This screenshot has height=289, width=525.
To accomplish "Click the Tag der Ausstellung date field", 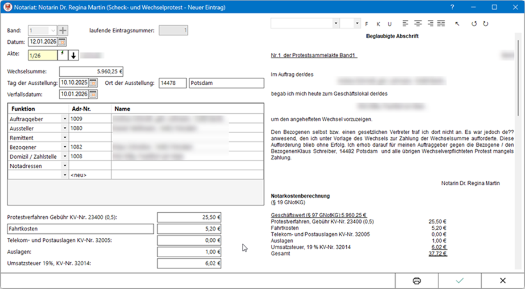I will [74, 82].
